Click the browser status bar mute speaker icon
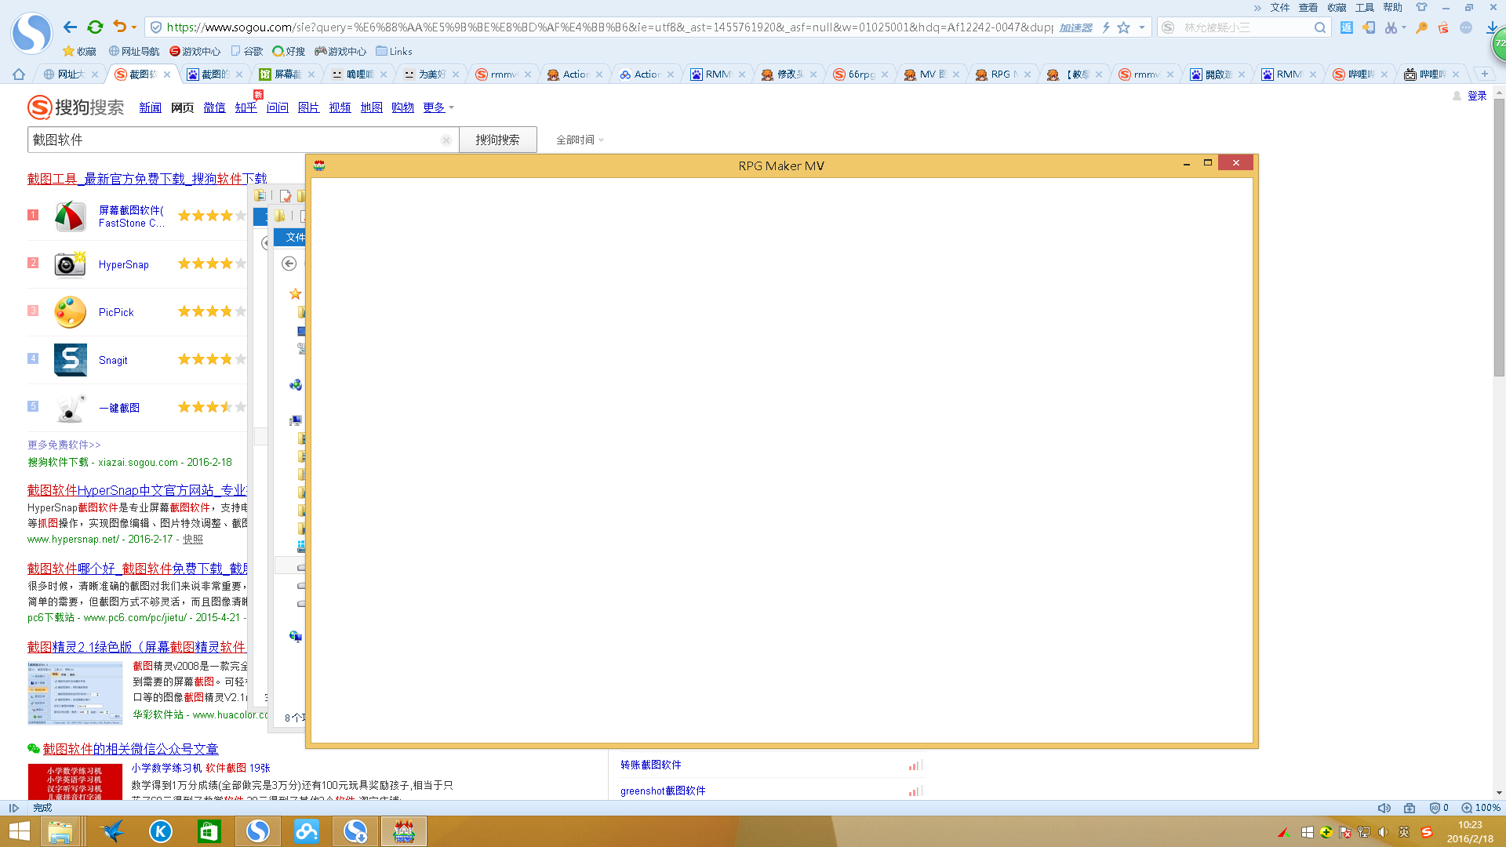This screenshot has height=847, width=1506. [1384, 808]
